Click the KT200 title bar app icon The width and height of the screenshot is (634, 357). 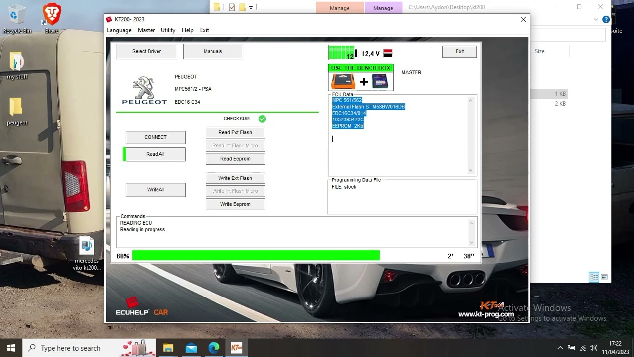(109, 19)
